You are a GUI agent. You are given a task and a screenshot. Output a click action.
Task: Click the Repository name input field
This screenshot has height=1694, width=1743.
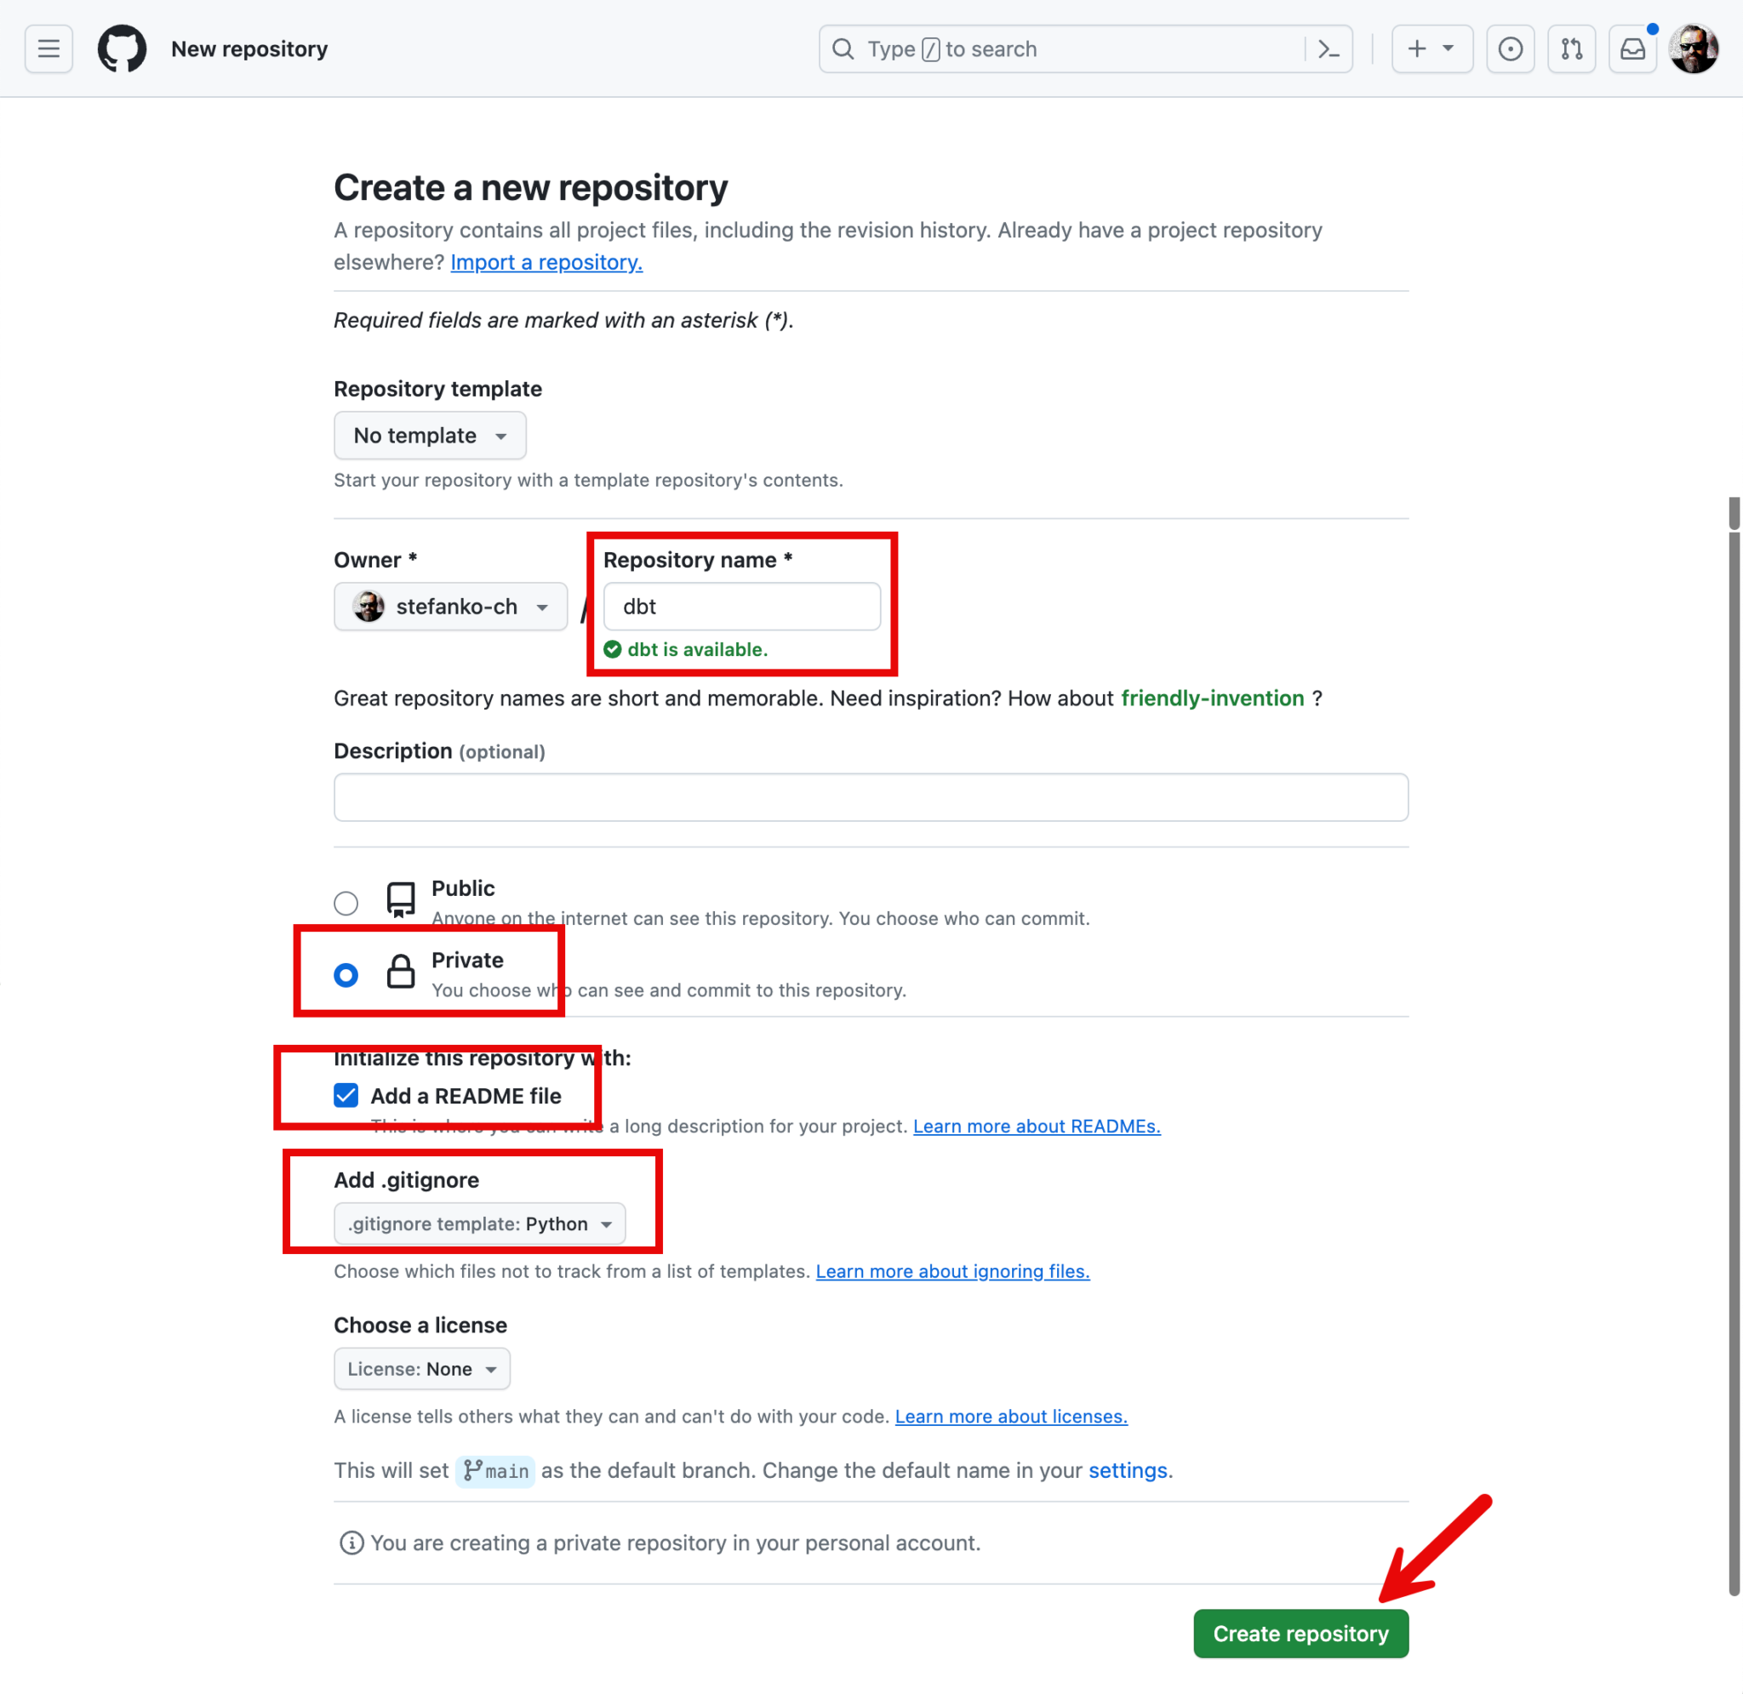[x=741, y=607]
